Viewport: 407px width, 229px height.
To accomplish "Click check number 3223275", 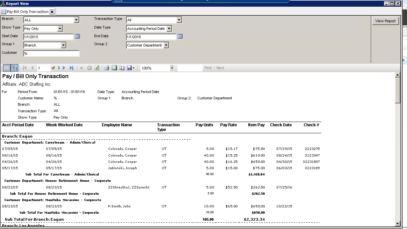I will (312, 149).
